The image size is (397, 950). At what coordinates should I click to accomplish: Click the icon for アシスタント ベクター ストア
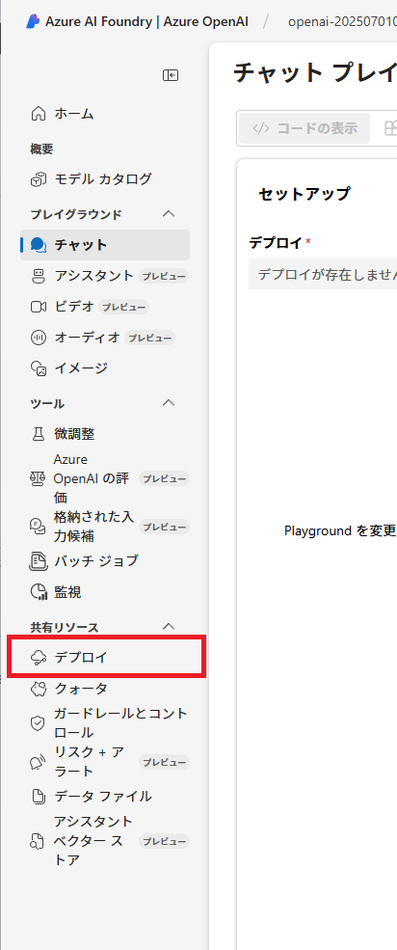tap(39, 842)
